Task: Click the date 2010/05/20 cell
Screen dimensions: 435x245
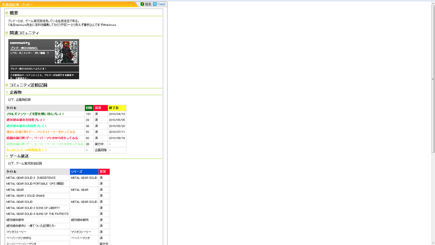Action: [117, 126]
